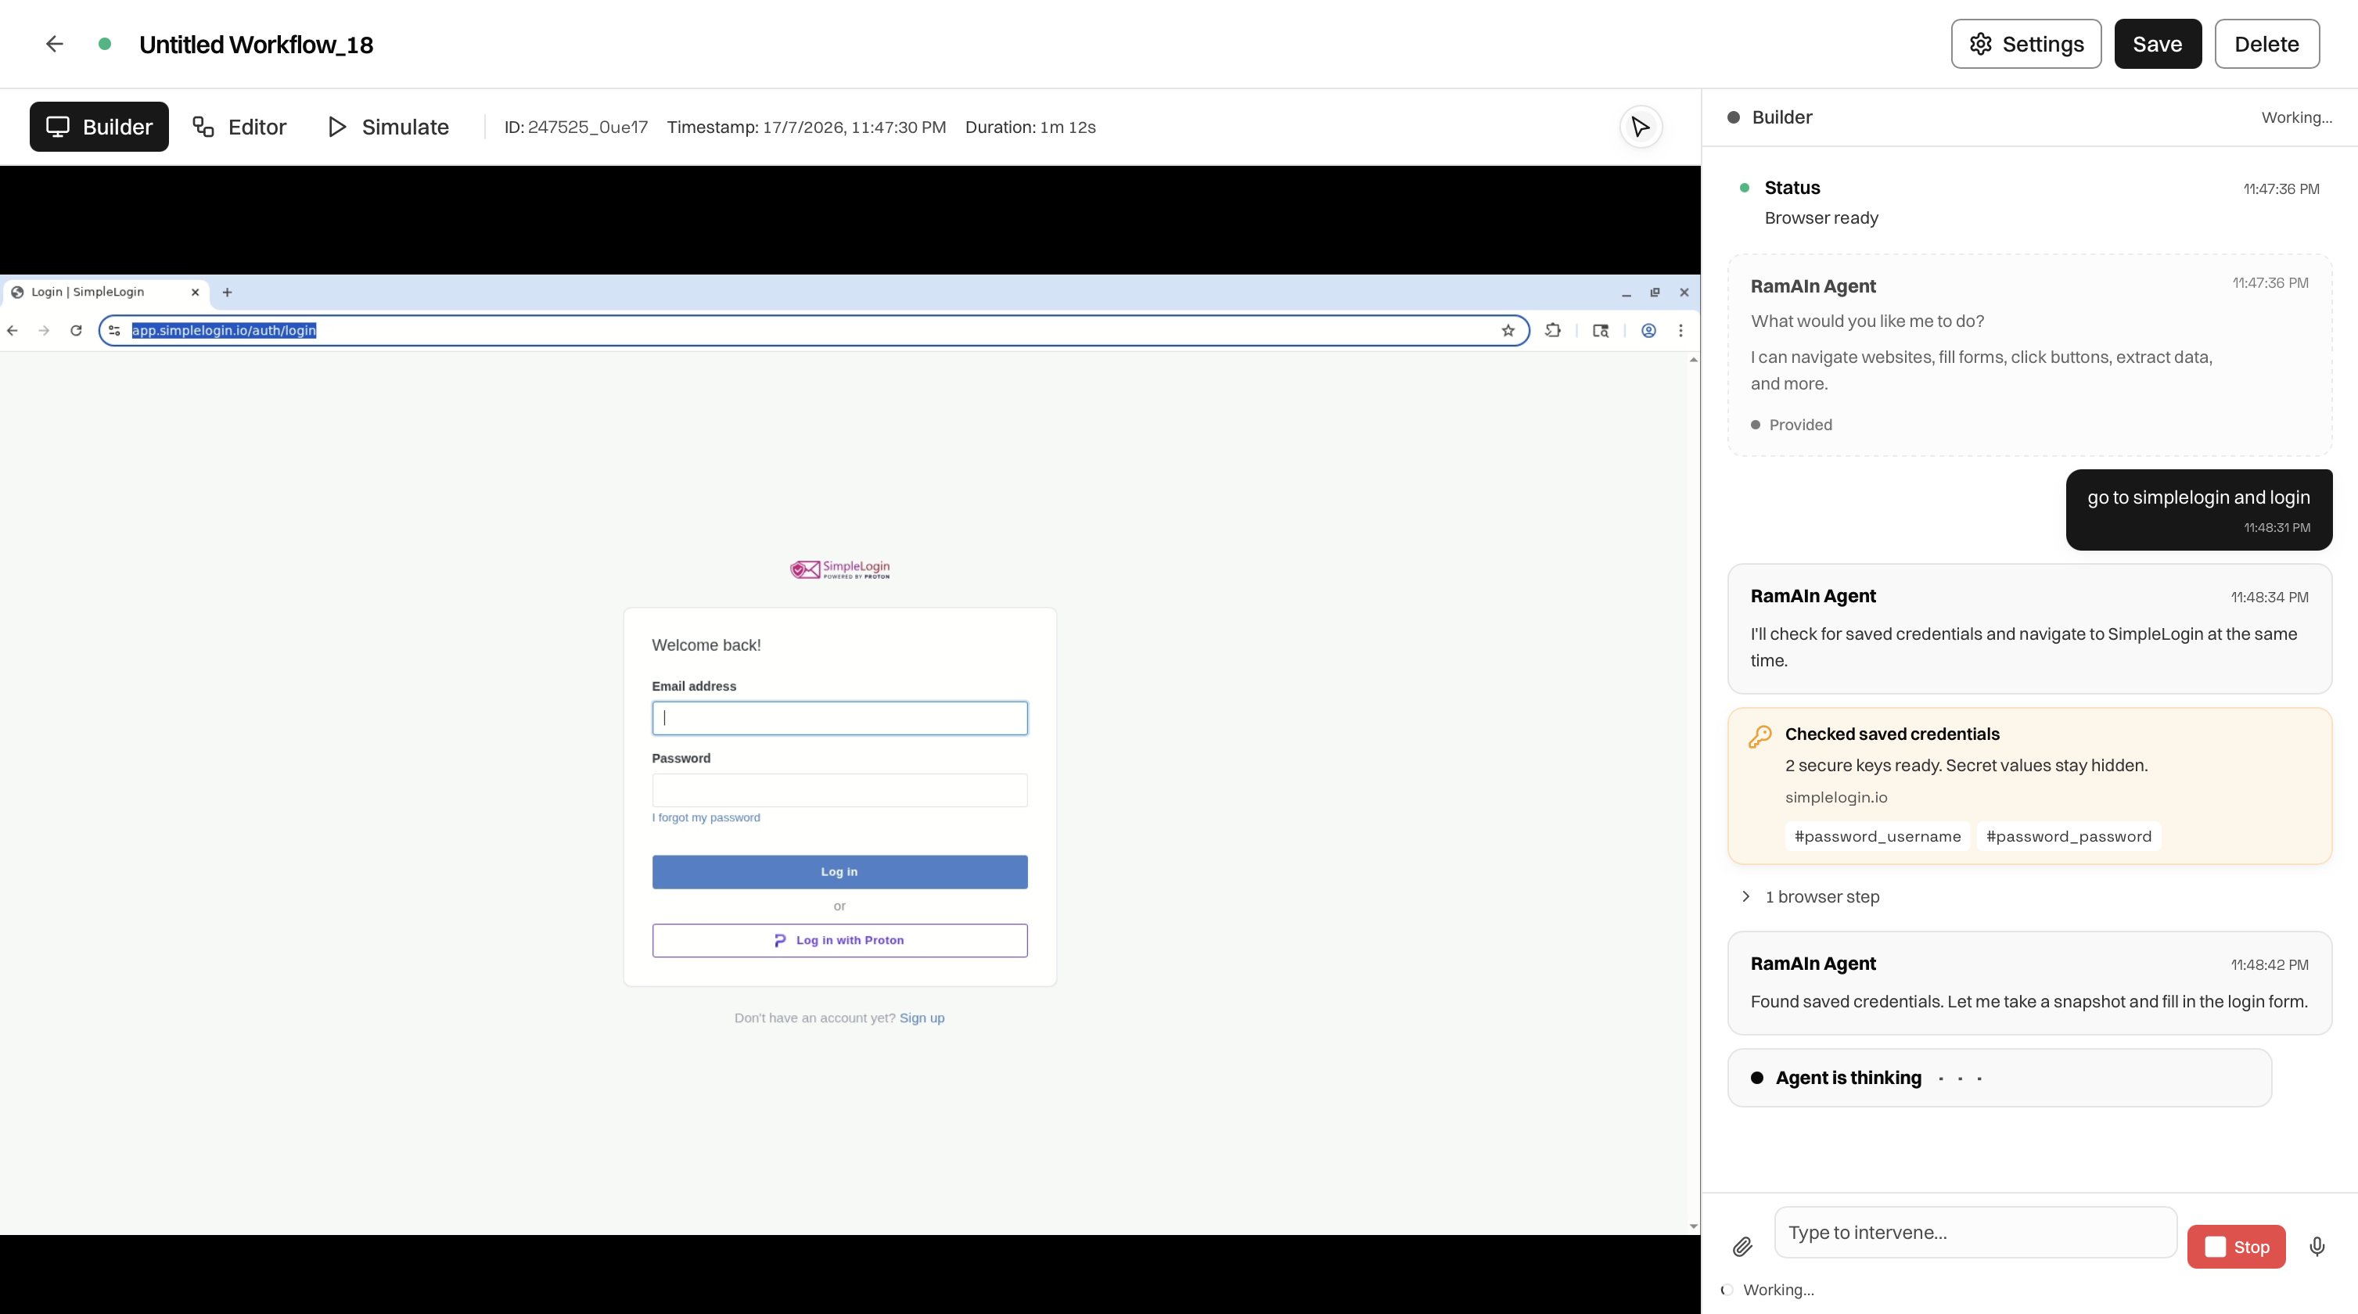Click the Agent is thinking indicator

(1999, 1078)
